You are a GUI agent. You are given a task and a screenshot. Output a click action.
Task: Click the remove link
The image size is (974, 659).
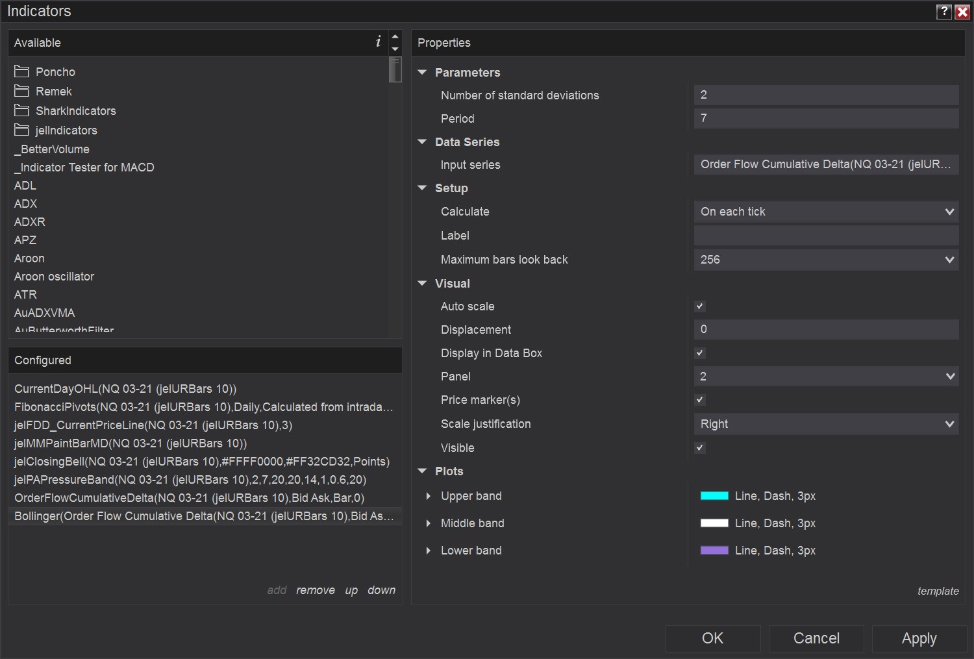316,590
